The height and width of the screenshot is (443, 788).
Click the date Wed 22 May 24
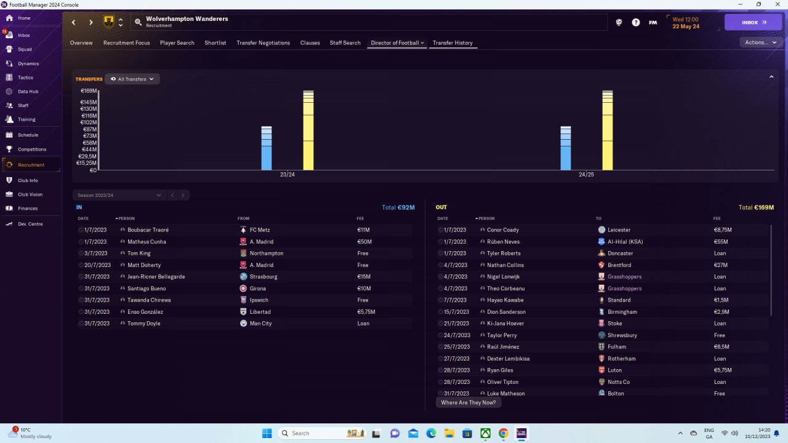click(686, 22)
